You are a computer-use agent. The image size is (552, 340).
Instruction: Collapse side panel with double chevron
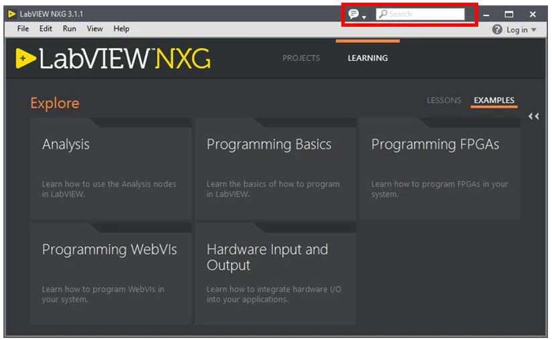point(533,116)
